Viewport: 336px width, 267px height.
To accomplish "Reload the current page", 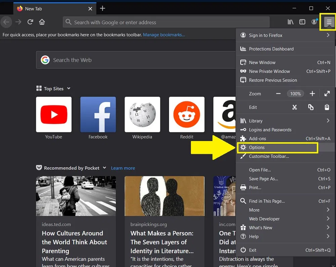I will click(30, 21).
